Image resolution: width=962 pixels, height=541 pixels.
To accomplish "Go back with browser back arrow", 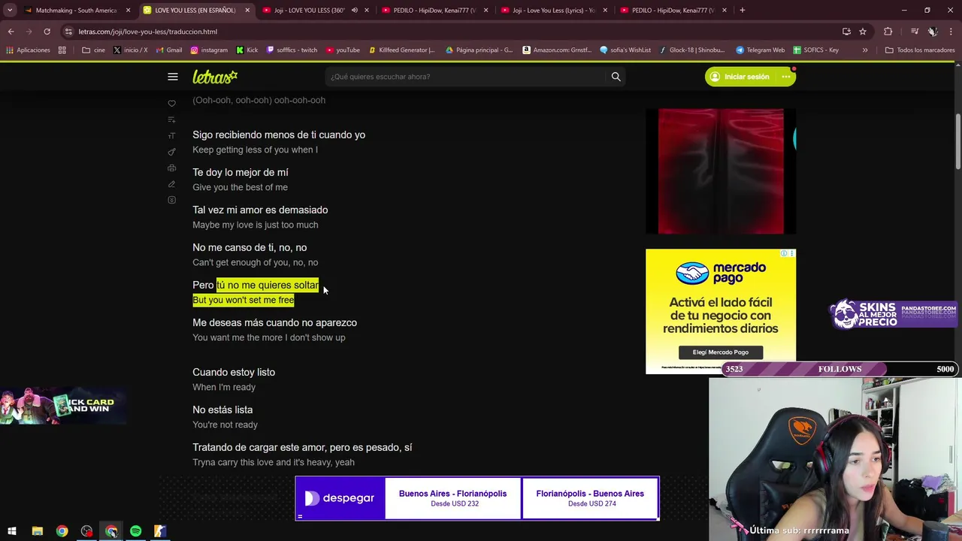I will pos(11,32).
